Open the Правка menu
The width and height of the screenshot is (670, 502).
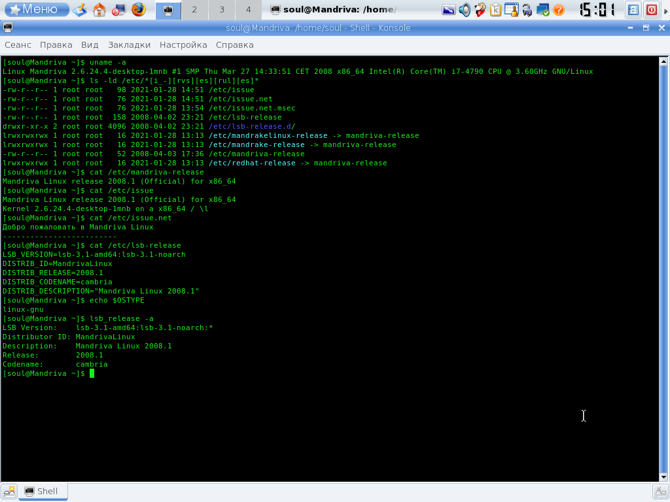pyautogui.click(x=56, y=45)
